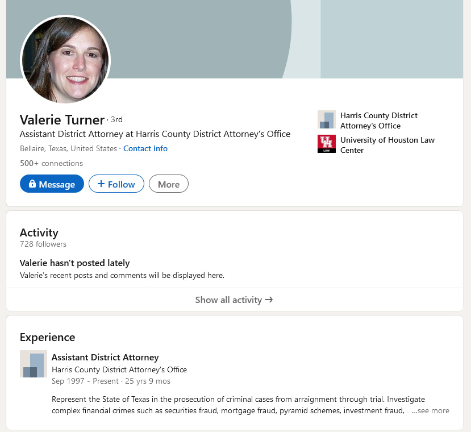
Task: Click the 3rd degree connection badge
Action: 116,119
